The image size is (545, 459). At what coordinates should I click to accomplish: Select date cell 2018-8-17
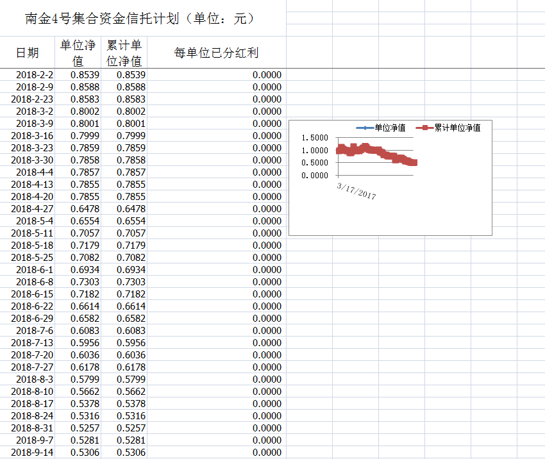pos(27,403)
